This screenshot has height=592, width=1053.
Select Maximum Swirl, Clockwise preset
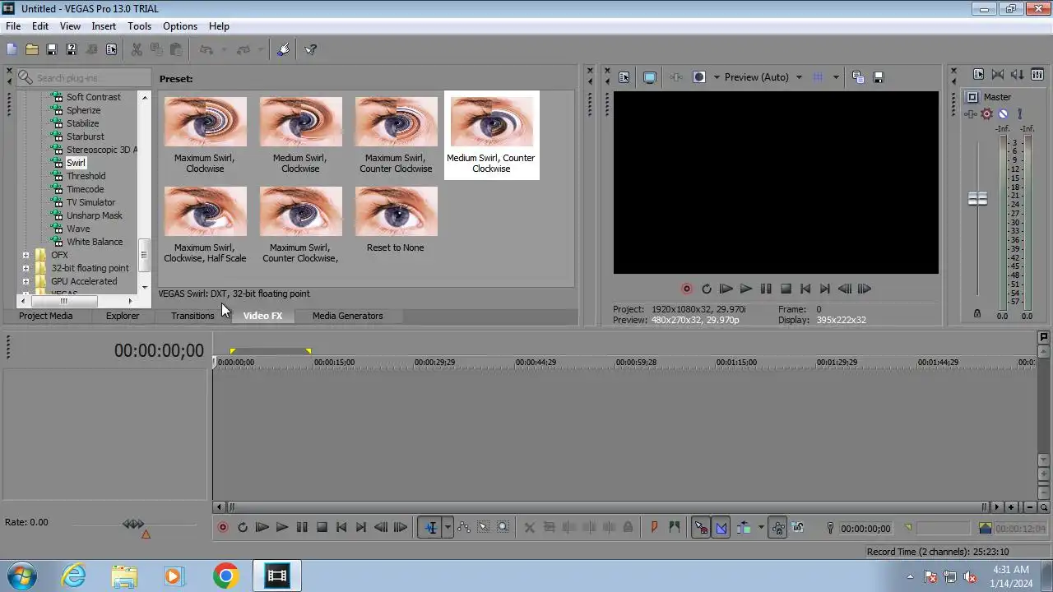[205, 136]
